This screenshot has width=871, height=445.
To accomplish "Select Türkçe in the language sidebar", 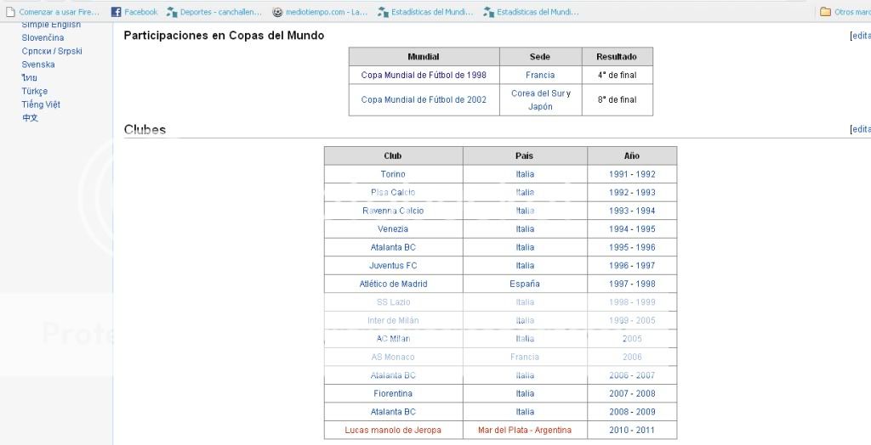I will click(x=35, y=91).
